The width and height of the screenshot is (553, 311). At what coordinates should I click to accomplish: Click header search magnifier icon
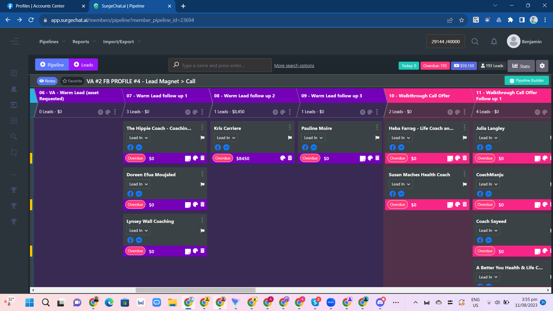point(475,41)
